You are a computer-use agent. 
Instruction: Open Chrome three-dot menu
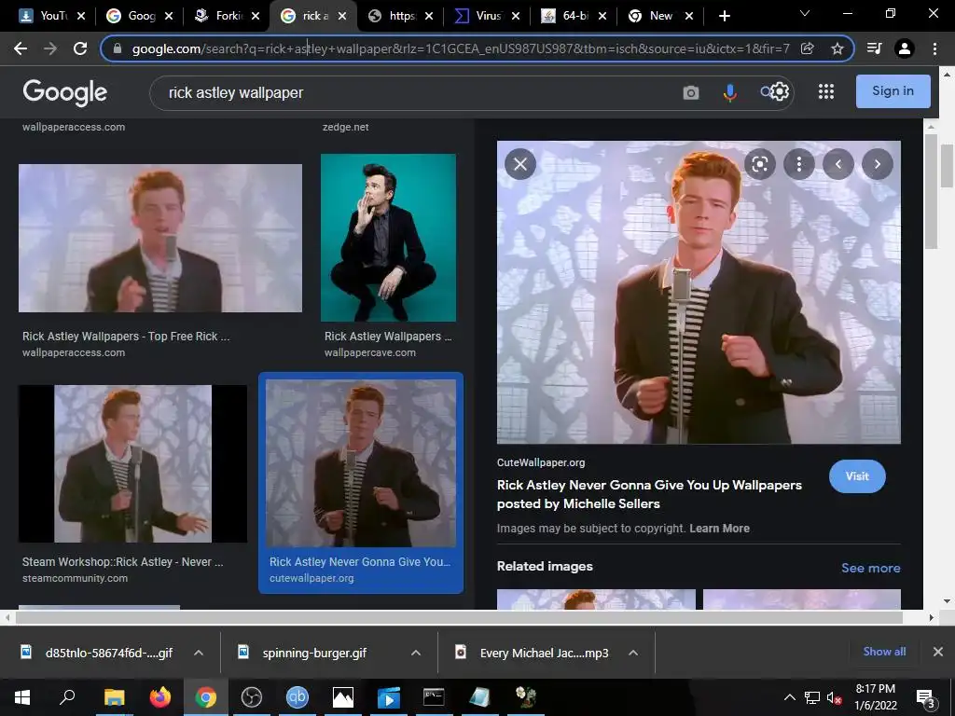[934, 48]
